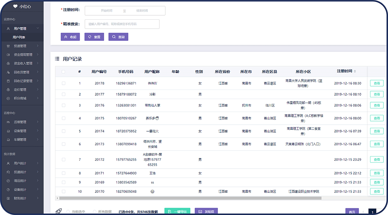Open the 用户管理 sidebar menu label
The width and height of the screenshot is (388, 215).
pos(20,29)
